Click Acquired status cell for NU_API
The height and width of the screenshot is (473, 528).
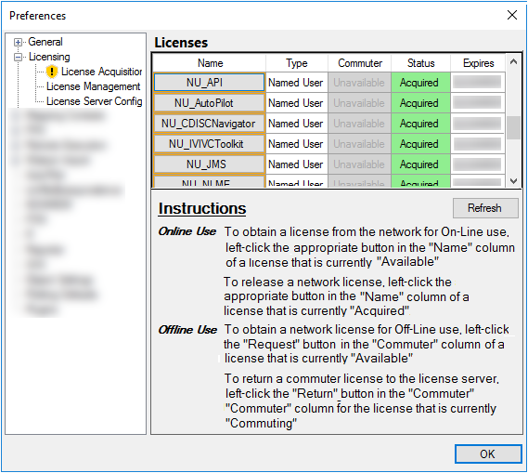coord(420,83)
